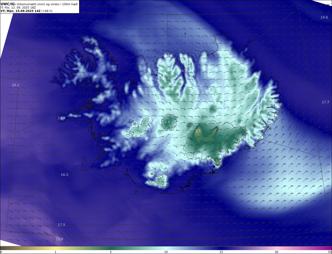The width and height of the screenshot is (332, 254).
Task: Click the 5 tick on the color scale
Action: coord(111,252)
